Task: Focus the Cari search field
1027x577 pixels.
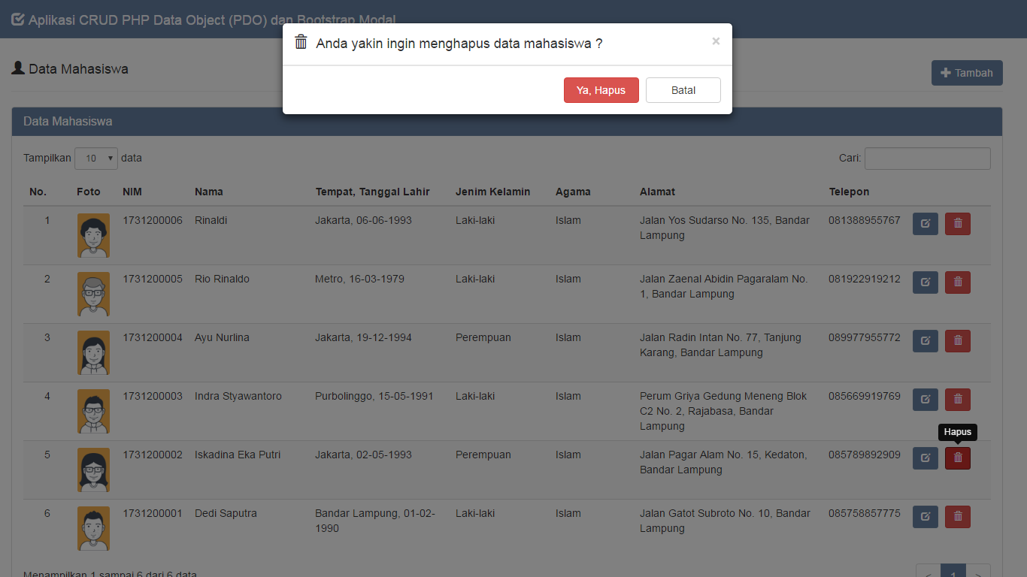Action: [927, 159]
